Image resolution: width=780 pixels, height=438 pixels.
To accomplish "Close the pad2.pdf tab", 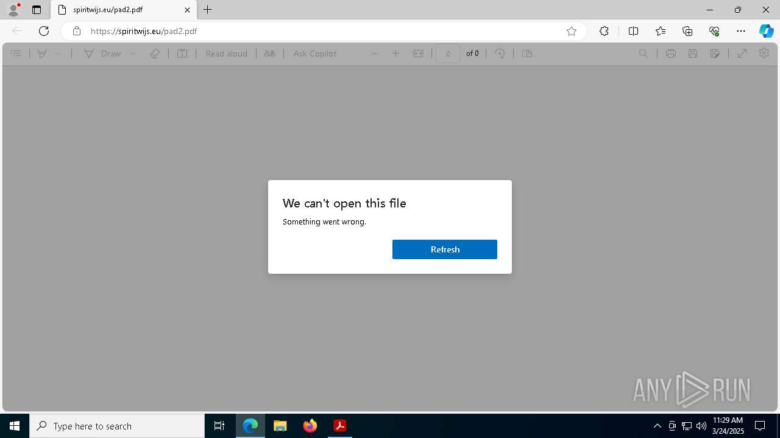I will pos(188,10).
